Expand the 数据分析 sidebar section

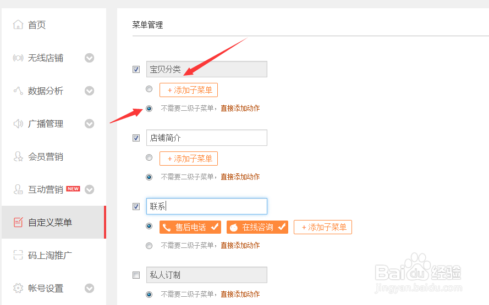(x=89, y=91)
